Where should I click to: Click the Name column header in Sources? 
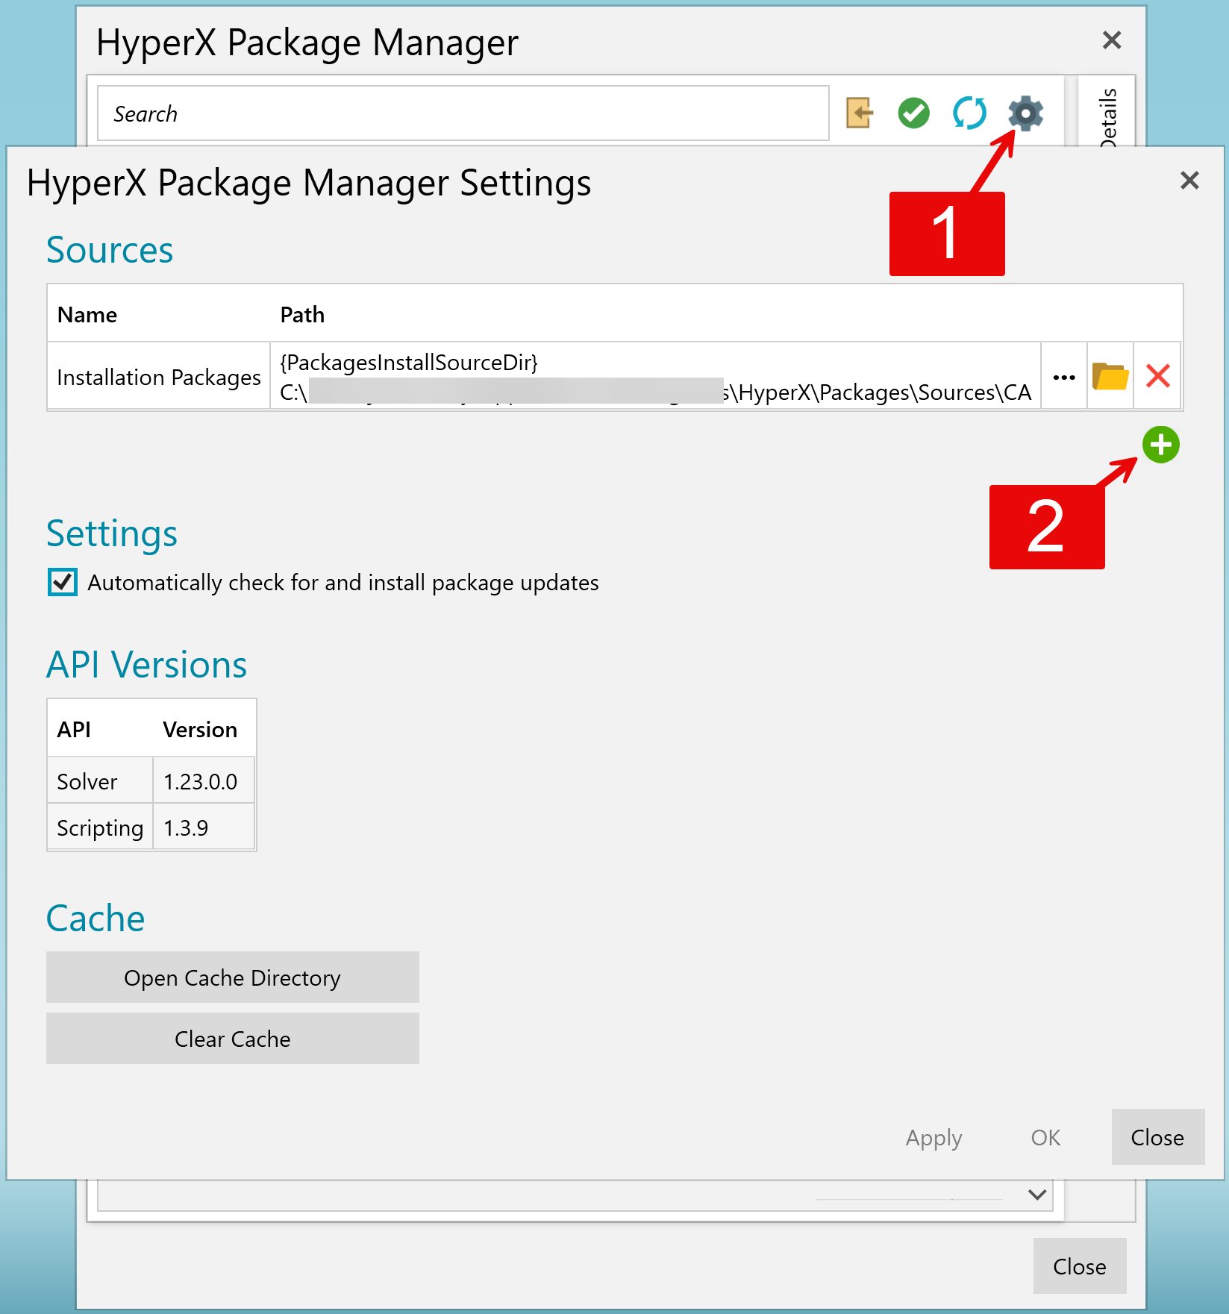pyautogui.click(x=87, y=314)
